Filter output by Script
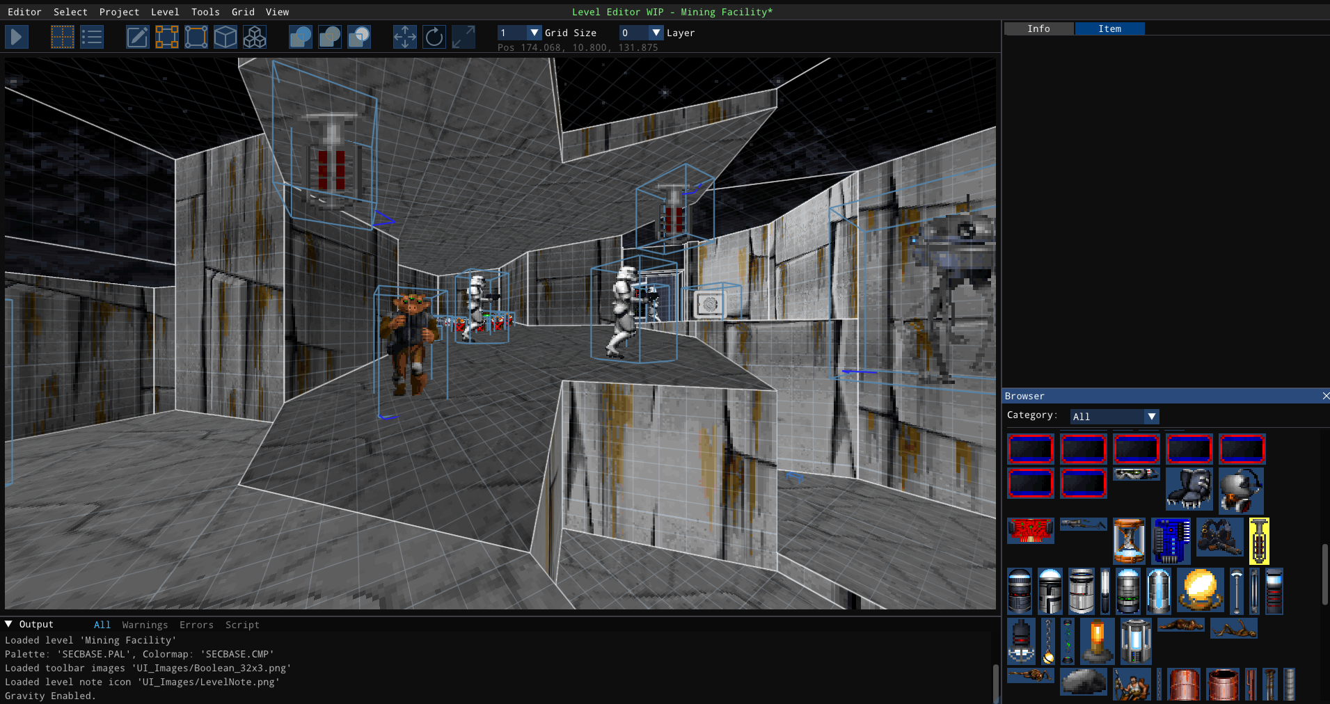Image resolution: width=1330 pixels, height=704 pixels. [x=242, y=625]
